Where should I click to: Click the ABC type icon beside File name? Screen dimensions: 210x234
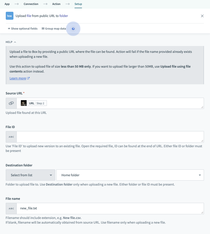coord(11,209)
